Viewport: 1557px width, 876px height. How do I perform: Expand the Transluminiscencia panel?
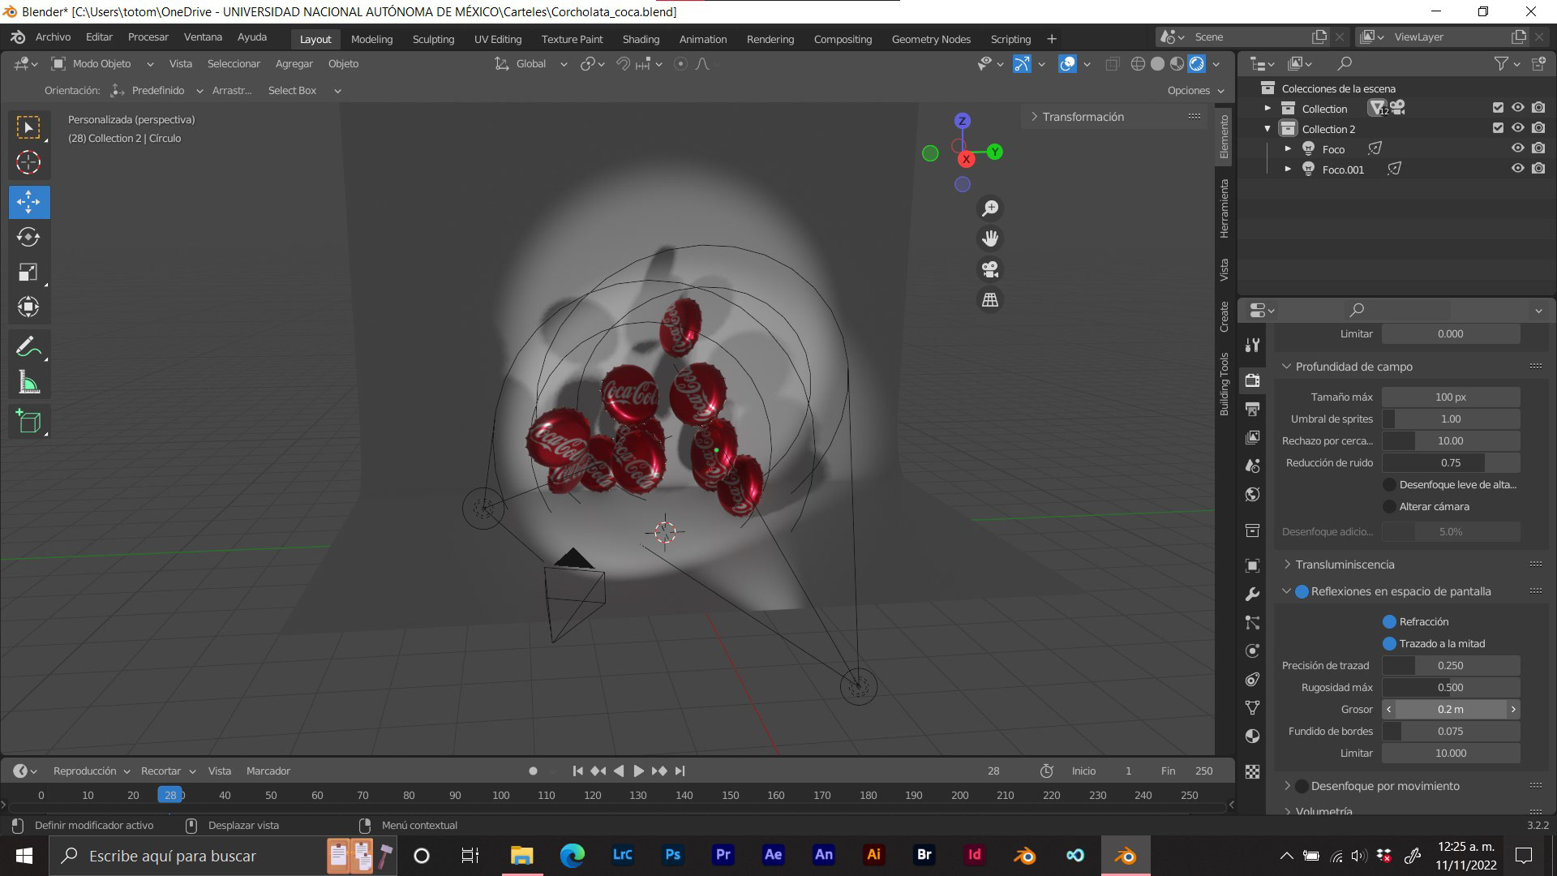[1286, 565]
